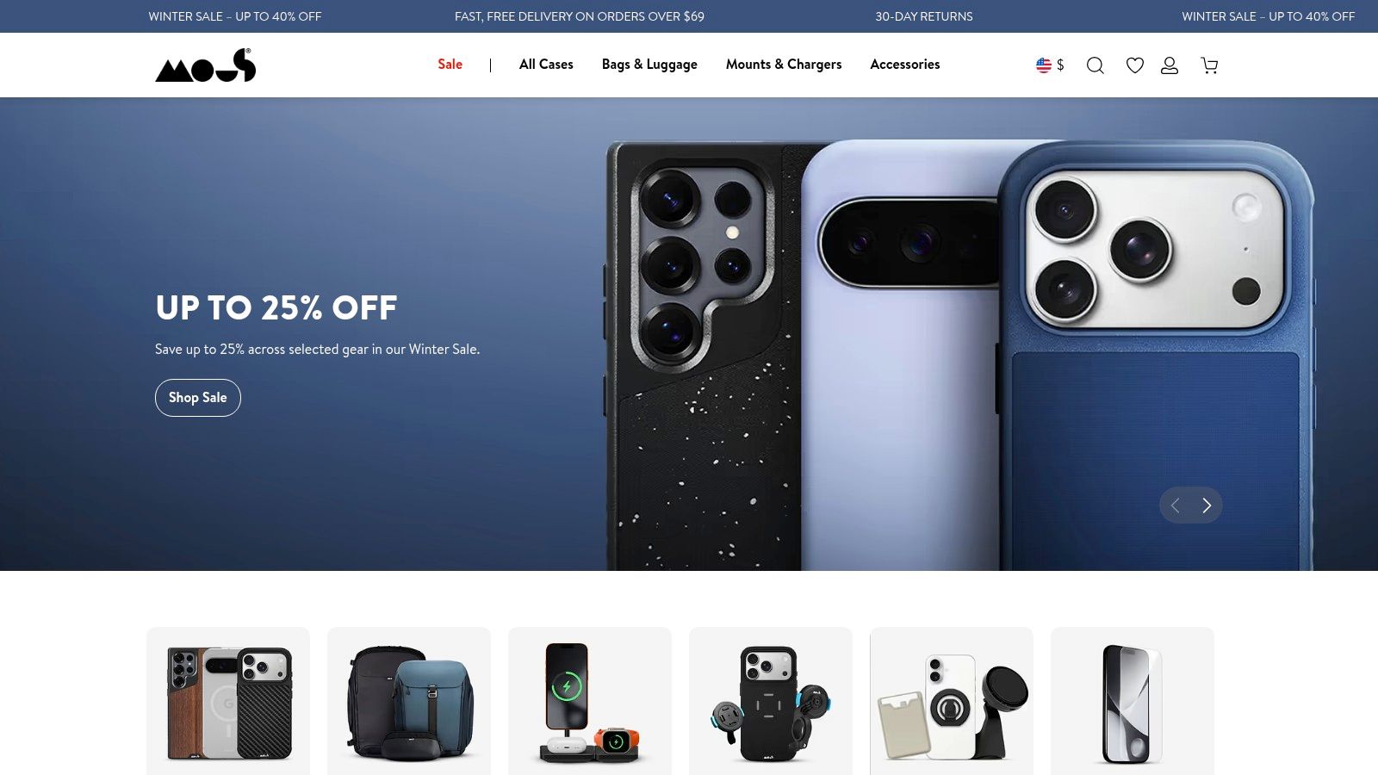Show next hero slide arrow
This screenshot has height=775, width=1378.
pyautogui.click(x=1207, y=505)
